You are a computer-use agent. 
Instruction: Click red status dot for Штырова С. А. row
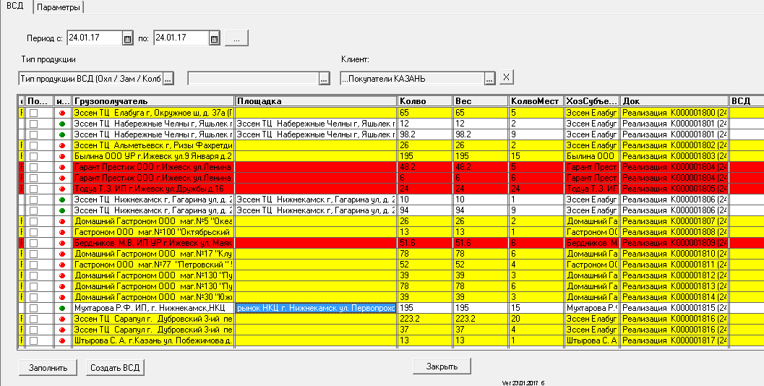[61, 340]
